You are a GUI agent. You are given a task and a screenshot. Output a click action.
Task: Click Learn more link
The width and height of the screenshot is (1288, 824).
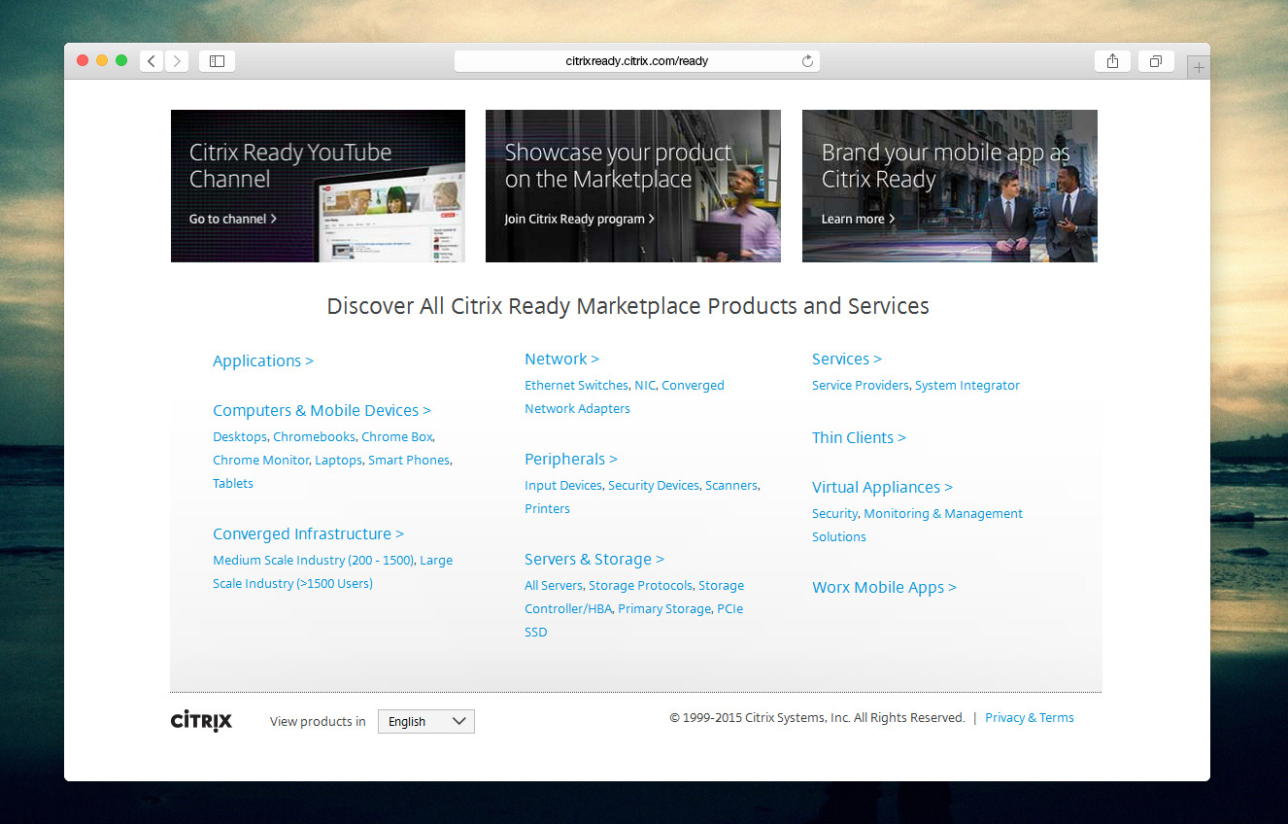[x=858, y=219]
